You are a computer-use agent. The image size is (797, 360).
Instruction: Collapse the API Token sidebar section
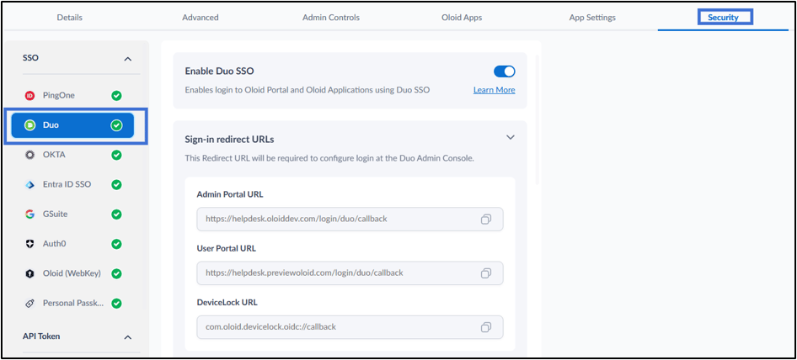click(128, 337)
